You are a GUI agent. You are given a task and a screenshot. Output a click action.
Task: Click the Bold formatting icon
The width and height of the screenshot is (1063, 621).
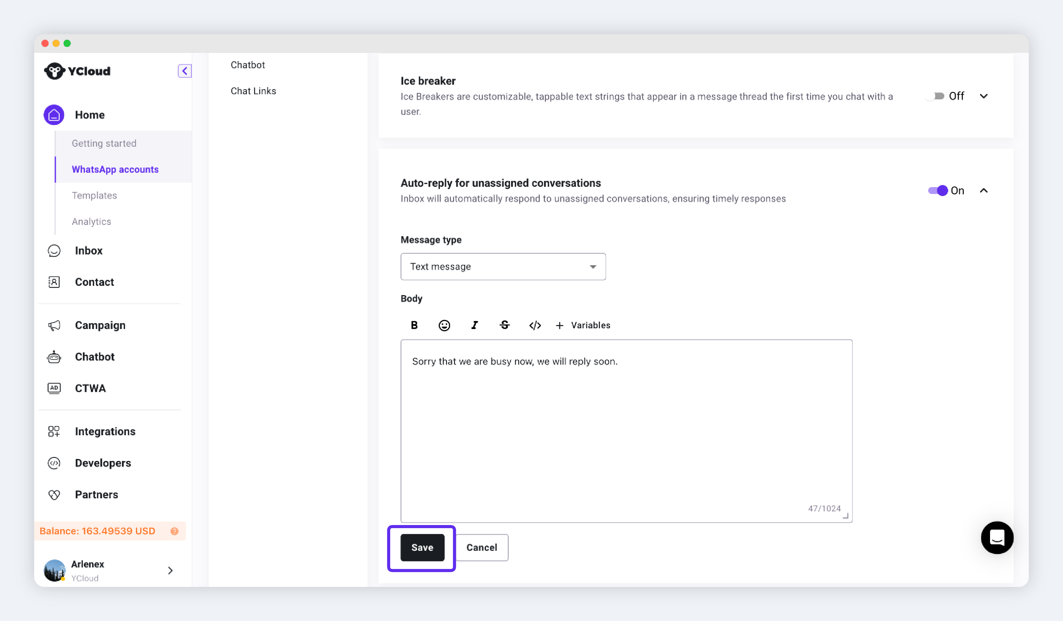(414, 325)
